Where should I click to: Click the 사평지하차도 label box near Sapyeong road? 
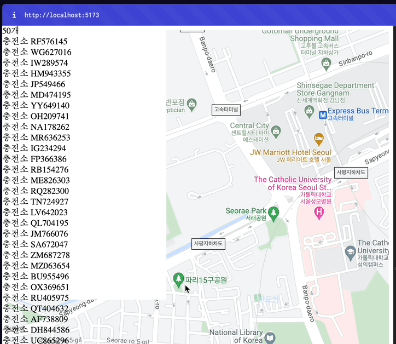click(x=351, y=173)
